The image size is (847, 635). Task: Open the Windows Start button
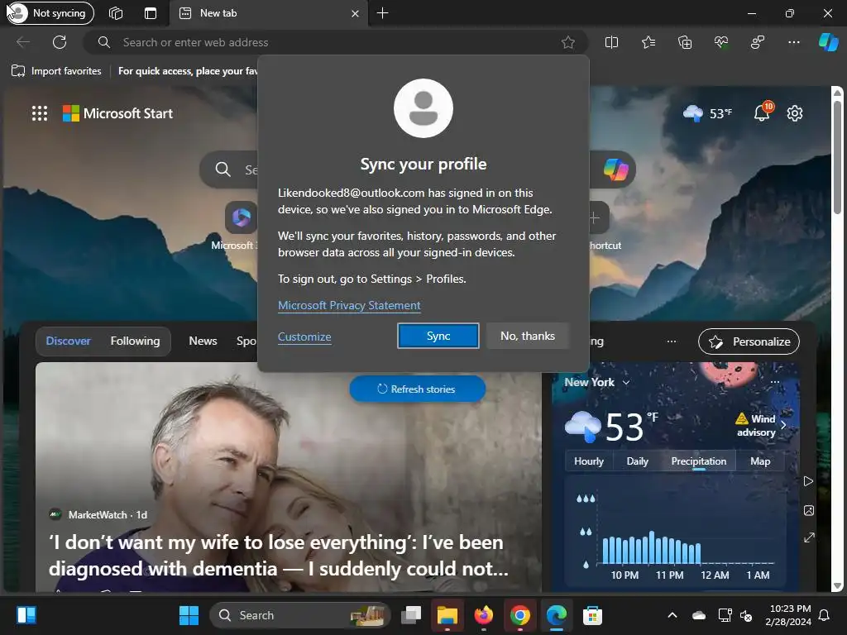coord(189,615)
